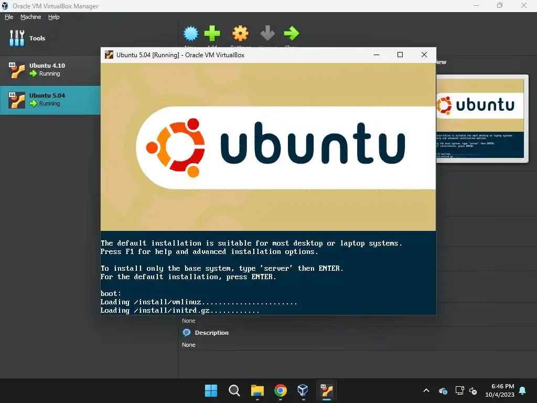537x403 pixels.
Task: Switch to the running VM taskbar icon
Action: pyautogui.click(x=327, y=390)
